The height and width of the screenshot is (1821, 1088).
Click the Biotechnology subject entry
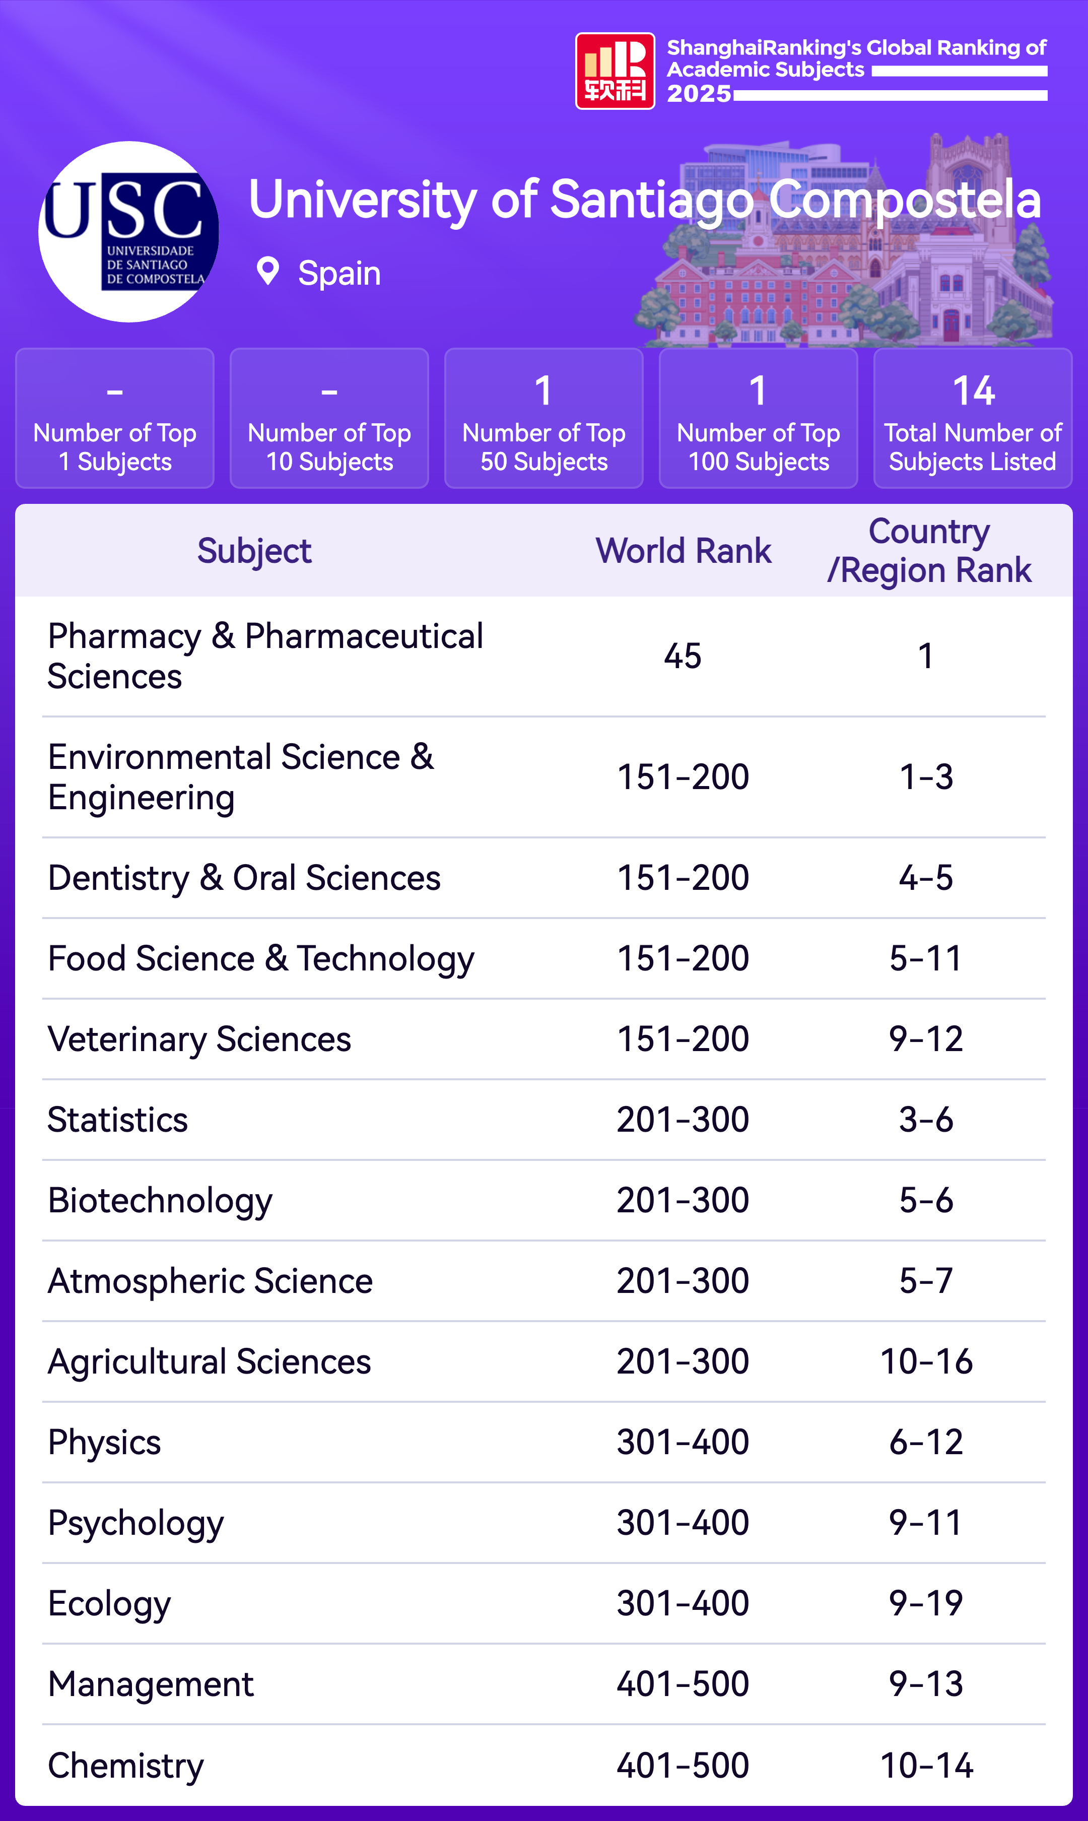coord(160,1201)
